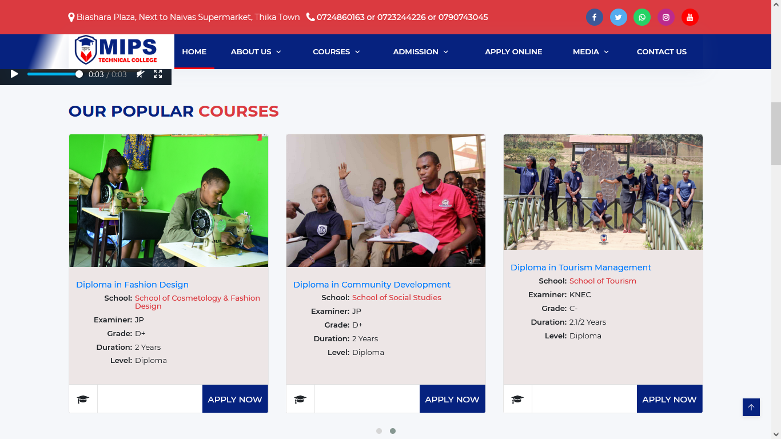Play the header video
Screen dimensions: 781x439
14,74
